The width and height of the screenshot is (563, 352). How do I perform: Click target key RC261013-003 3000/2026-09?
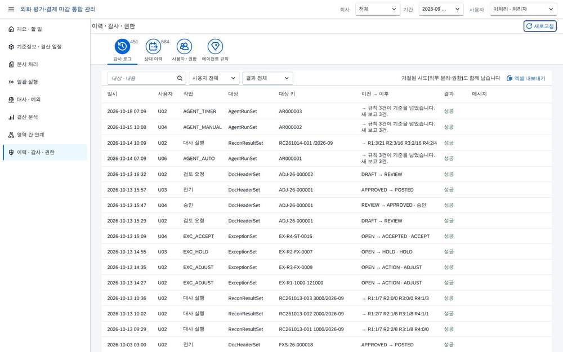(x=311, y=298)
